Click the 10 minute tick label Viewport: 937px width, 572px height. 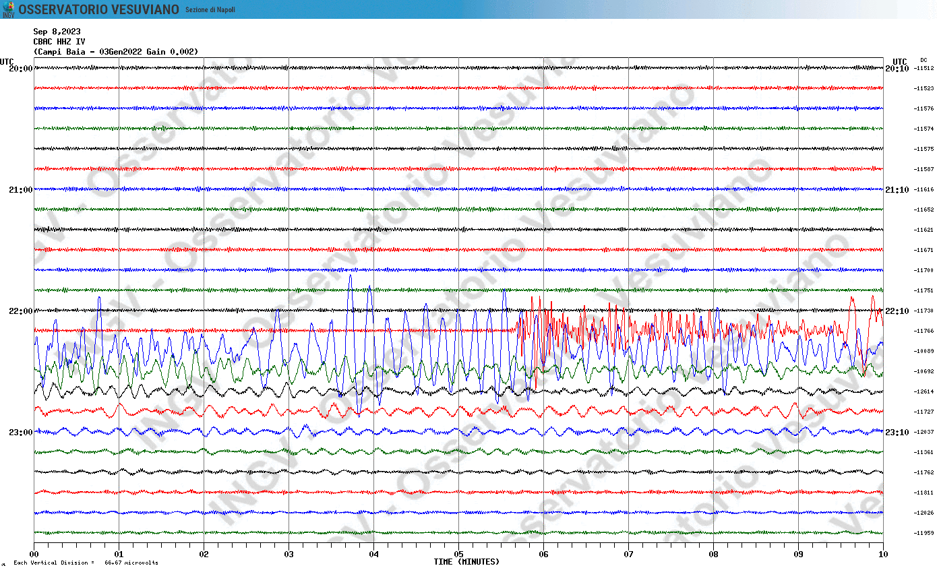tap(883, 554)
